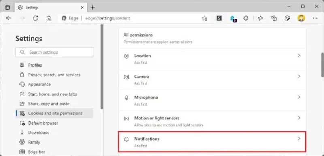Click the Edge site identity icon
The height and width of the screenshot is (156, 324).
[x=64, y=18]
